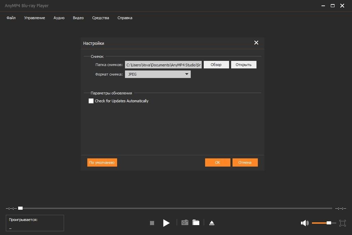Image resolution: width=352 pixels, height=235 pixels.
Task: Click the Stop playback square icon
Action: pyautogui.click(x=152, y=223)
